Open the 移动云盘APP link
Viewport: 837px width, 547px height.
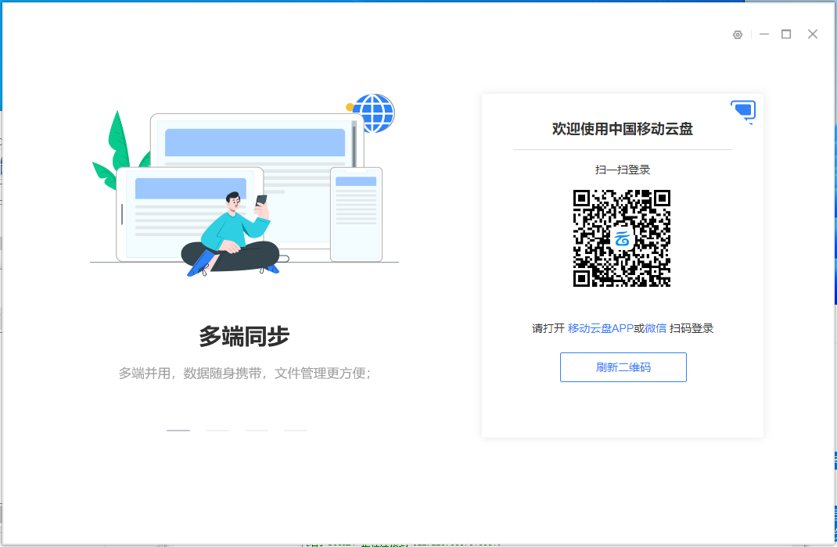tap(601, 328)
